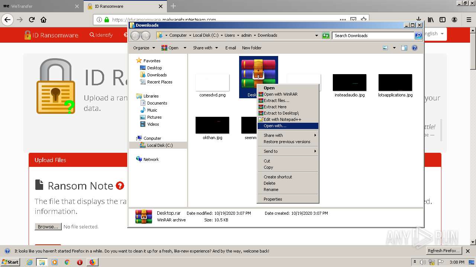Viewport: 476px width, 267px height.
Task: Open Chrome from the taskbar
Action: click(67, 262)
